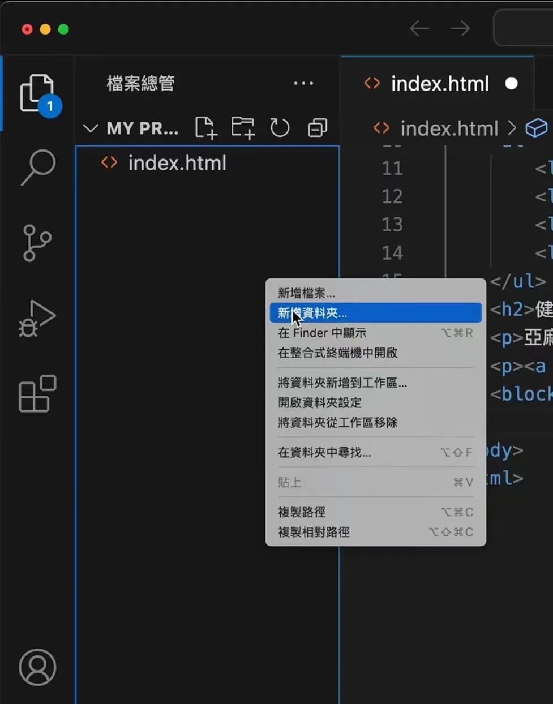Open the Accounts icon at bottom
Viewport: 553px width, 704px height.
click(37, 667)
